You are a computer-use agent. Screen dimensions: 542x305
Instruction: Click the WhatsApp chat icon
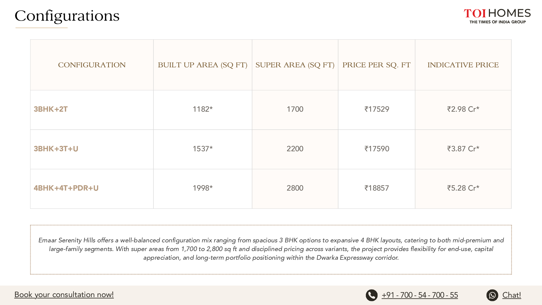pyautogui.click(x=492, y=295)
